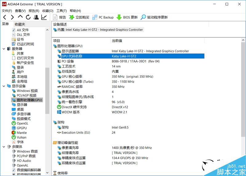Select 显示器 in the tree

point(20,105)
